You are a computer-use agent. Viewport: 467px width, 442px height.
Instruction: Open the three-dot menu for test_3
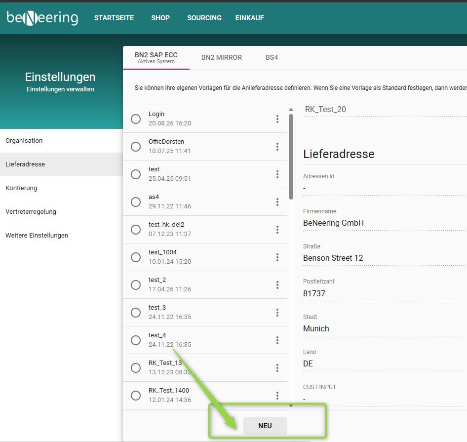pos(277,313)
